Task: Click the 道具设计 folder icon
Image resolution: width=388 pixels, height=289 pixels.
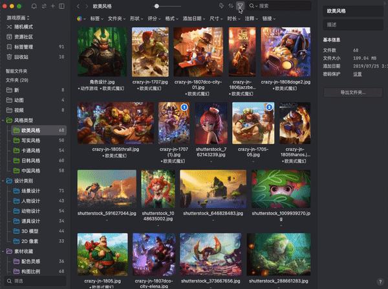Action: point(16,221)
